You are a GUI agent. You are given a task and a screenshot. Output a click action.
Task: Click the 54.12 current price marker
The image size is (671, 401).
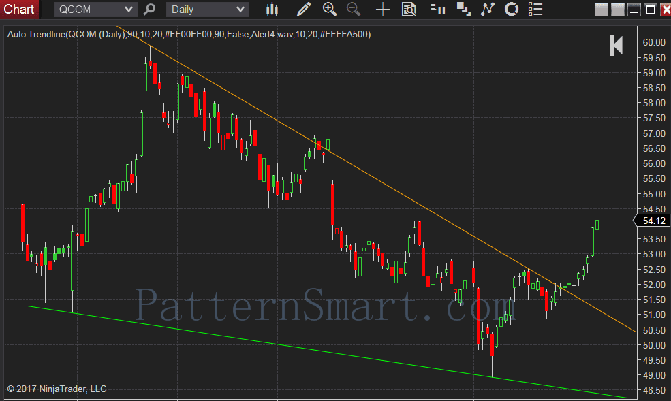pos(652,221)
